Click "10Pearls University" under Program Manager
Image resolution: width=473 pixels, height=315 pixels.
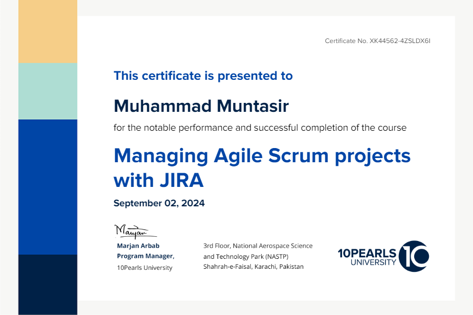point(145,268)
